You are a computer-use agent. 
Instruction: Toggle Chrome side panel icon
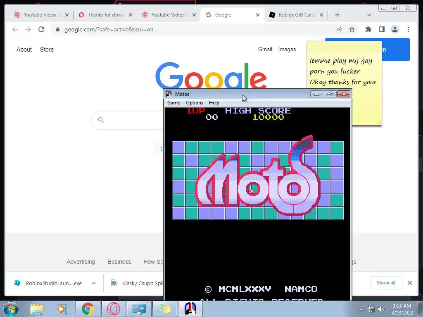(381, 29)
